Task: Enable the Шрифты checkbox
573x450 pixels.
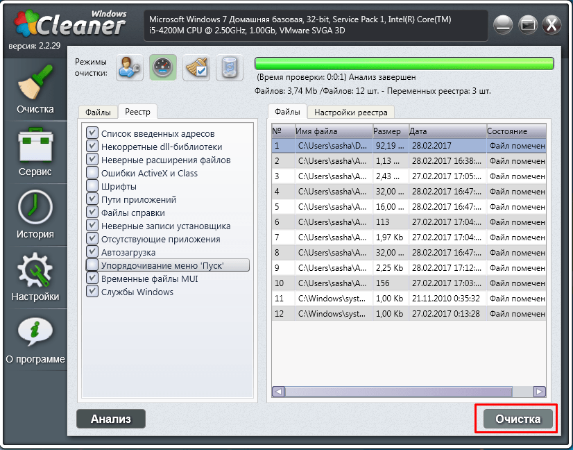Action: (x=92, y=185)
